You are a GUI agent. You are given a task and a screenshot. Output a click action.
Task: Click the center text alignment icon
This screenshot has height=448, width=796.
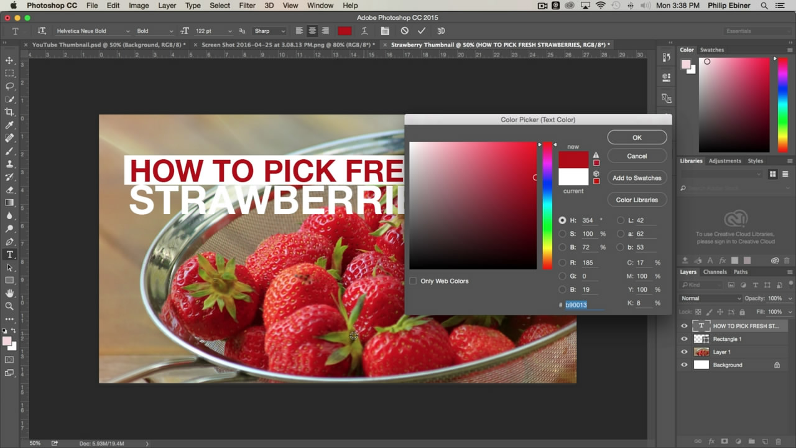[312, 30]
